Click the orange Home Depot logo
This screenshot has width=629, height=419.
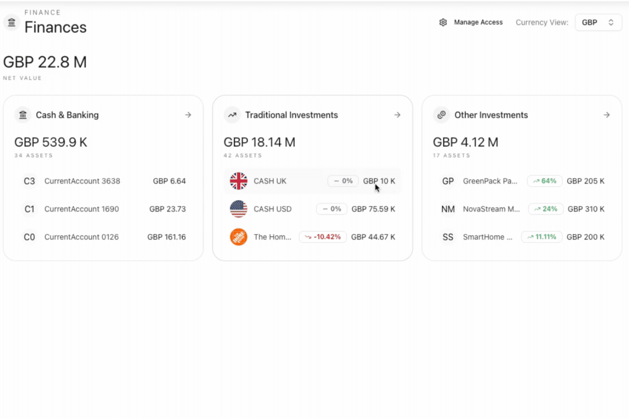pos(239,237)
